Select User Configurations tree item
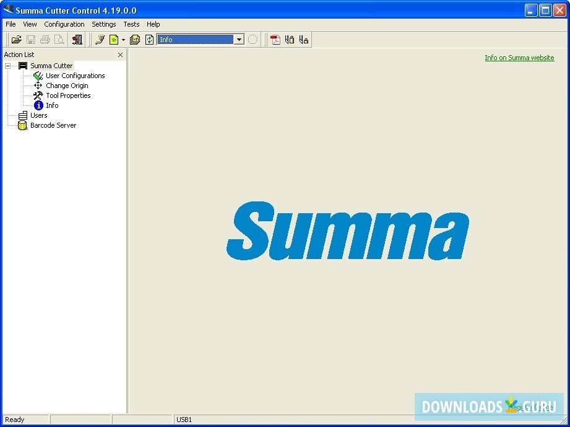The image size is (570, 427). [x=76, y=76]
